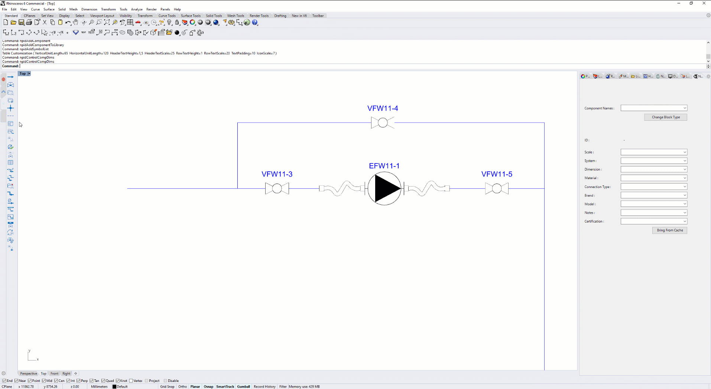This screenshot has height=389, width=711.
Task: Click the hatch pattern icon
Action: point(130,33)
